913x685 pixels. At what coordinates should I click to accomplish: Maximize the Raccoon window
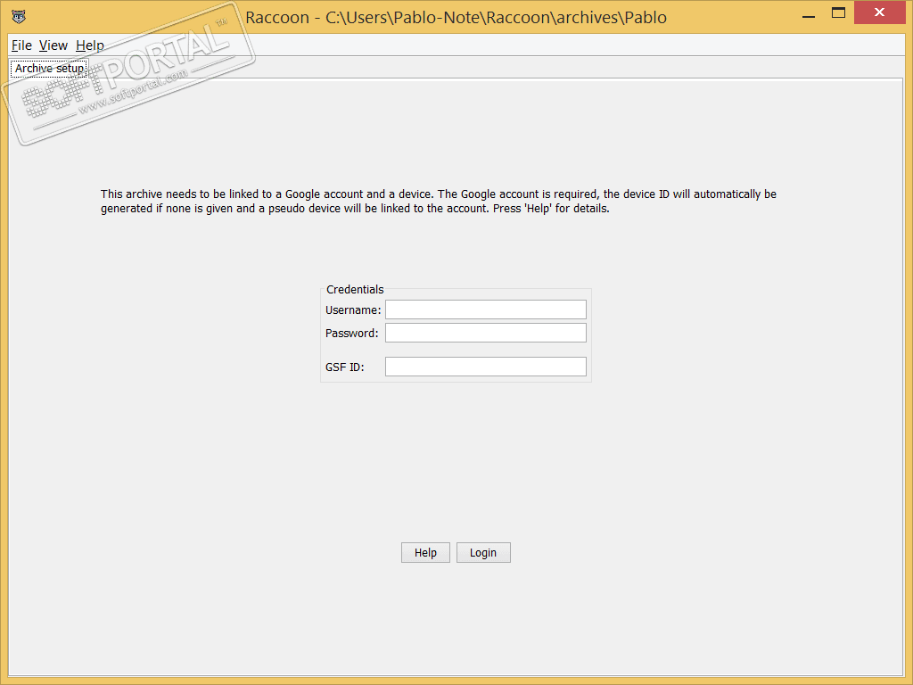click(838, 12)
